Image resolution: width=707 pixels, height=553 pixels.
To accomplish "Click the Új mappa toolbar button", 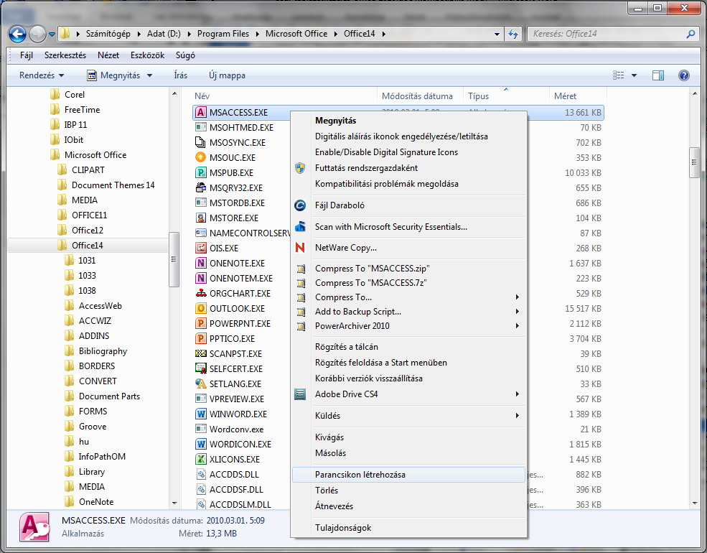I will [228, 75].
